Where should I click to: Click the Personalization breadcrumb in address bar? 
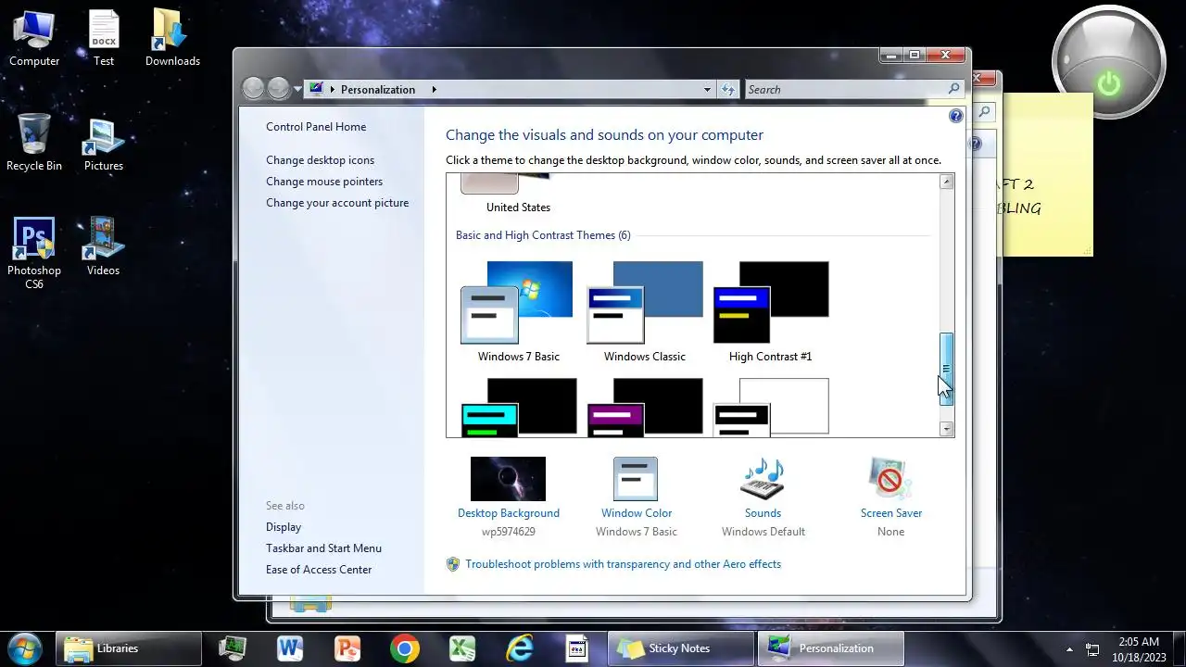[x=378, y=90]
